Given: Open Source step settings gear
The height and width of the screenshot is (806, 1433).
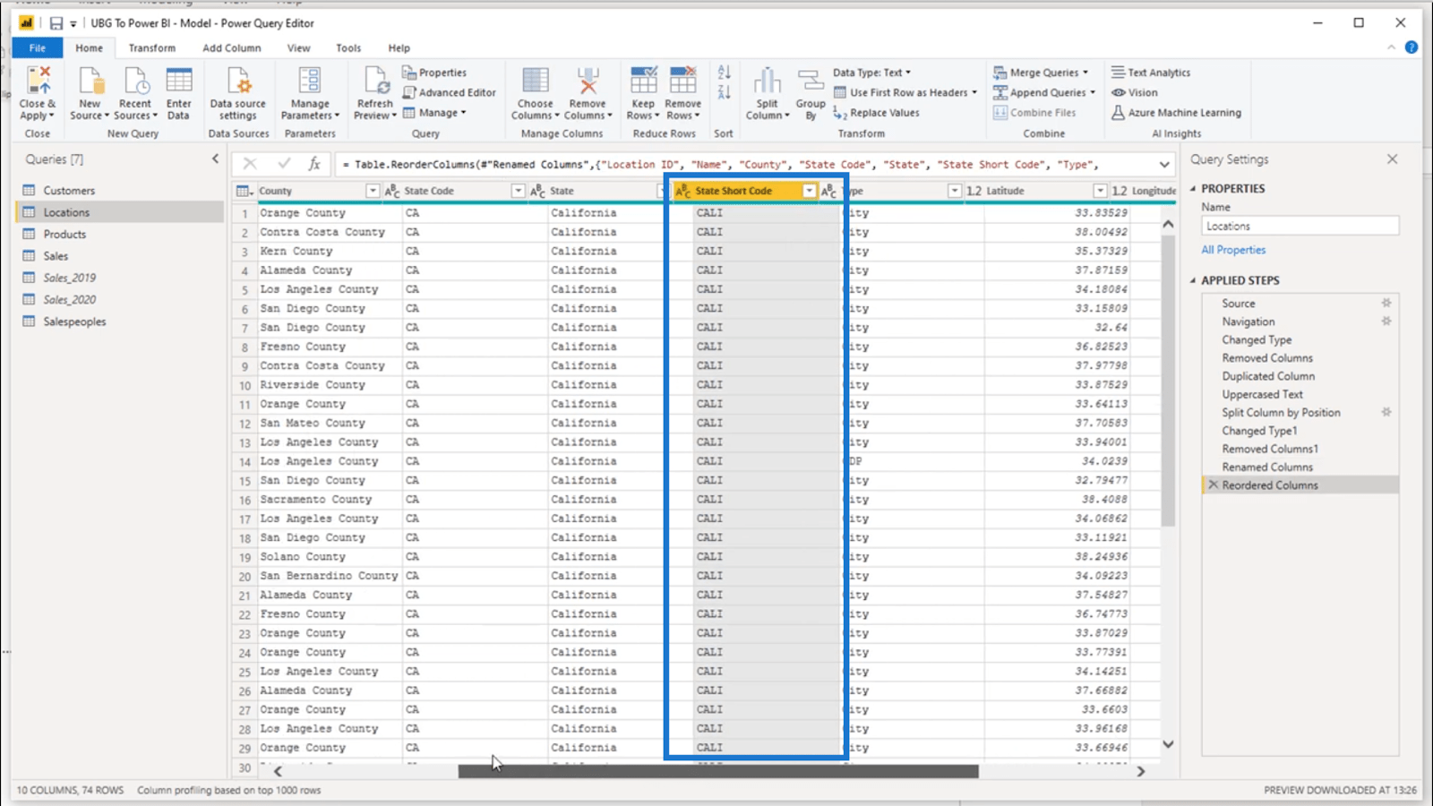Looking at the screenshot, I should (1386, 304).
